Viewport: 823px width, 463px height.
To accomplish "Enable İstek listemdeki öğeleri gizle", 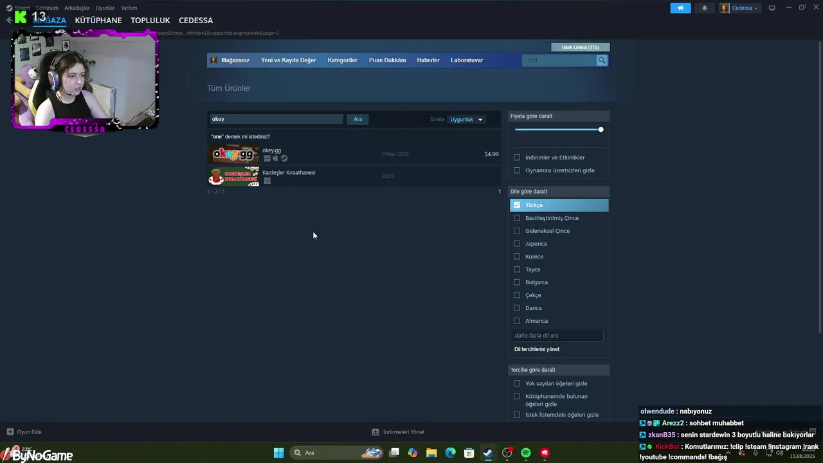I will click(x=517, y=415).
